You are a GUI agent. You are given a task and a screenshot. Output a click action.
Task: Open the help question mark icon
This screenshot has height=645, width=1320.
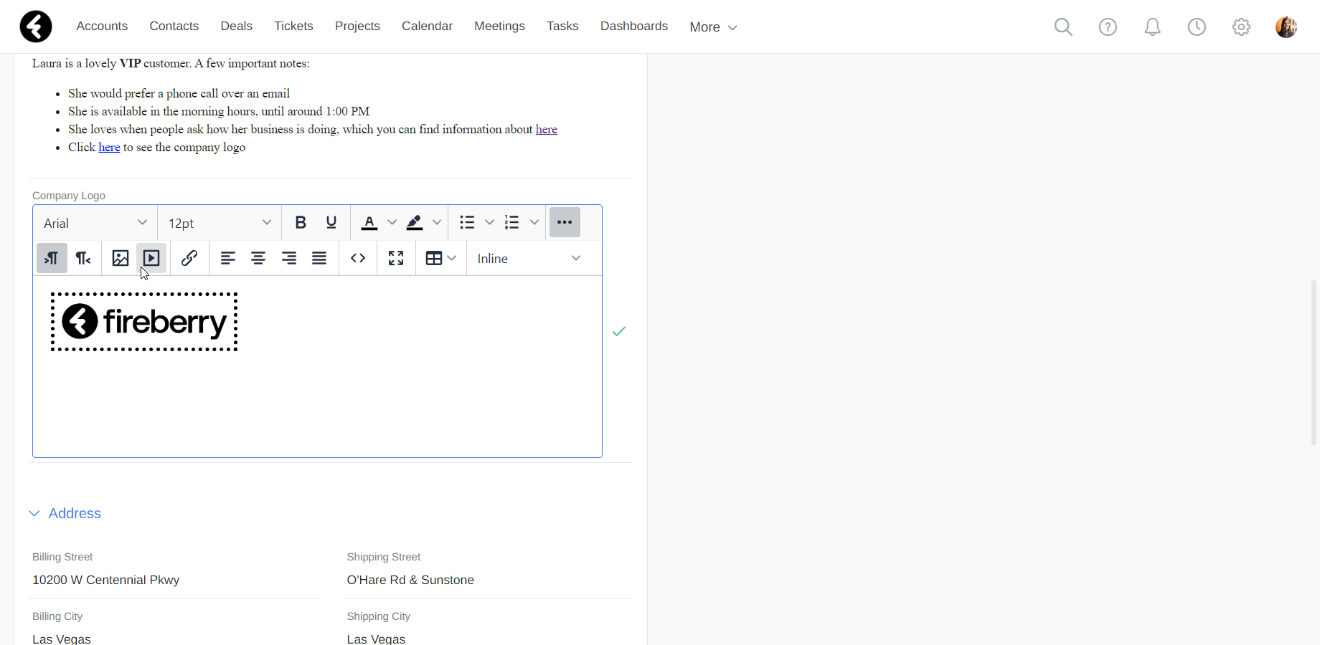coord(1108,27)
